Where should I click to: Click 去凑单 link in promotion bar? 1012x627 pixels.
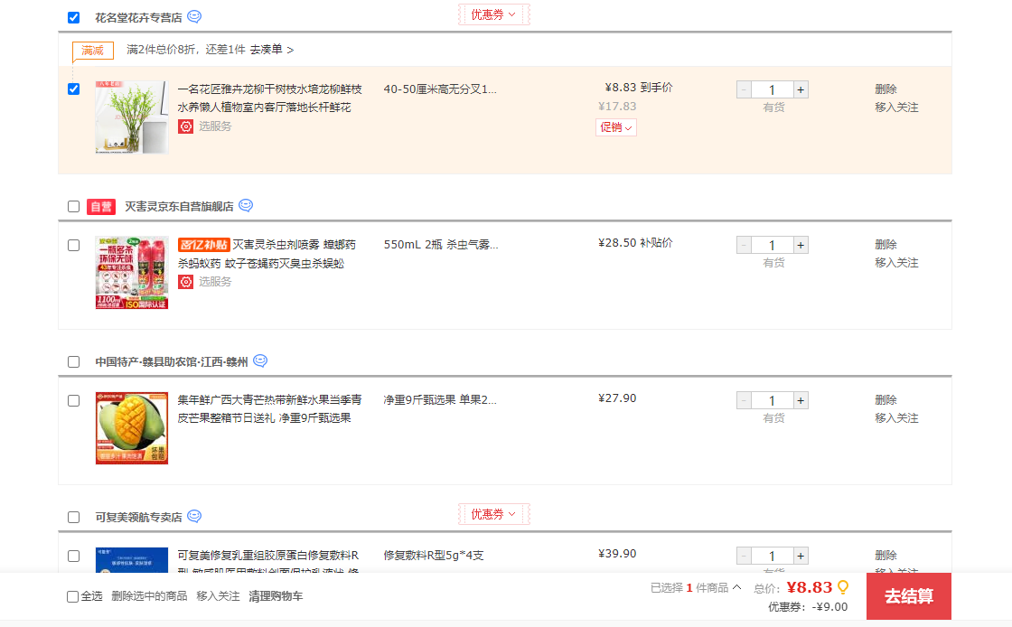pos(271,50)
